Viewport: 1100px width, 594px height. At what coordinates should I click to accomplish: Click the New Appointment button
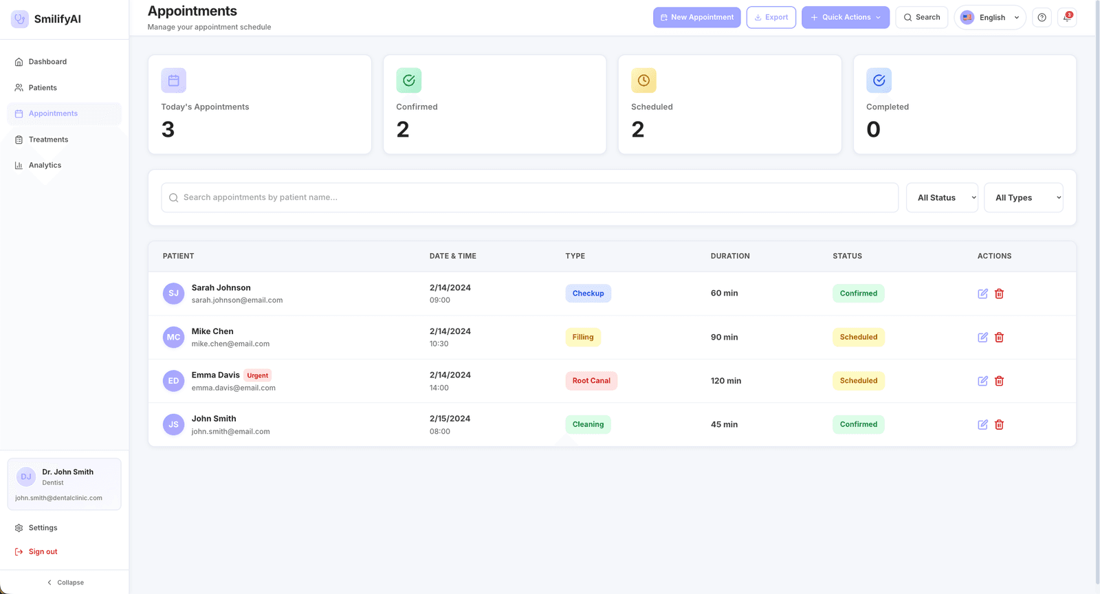[697, 17]
